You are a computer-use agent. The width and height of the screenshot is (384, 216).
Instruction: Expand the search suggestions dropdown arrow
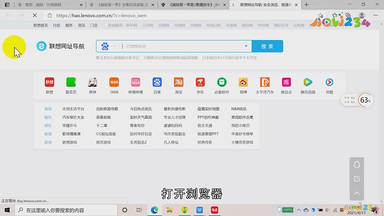click(246, 46)
